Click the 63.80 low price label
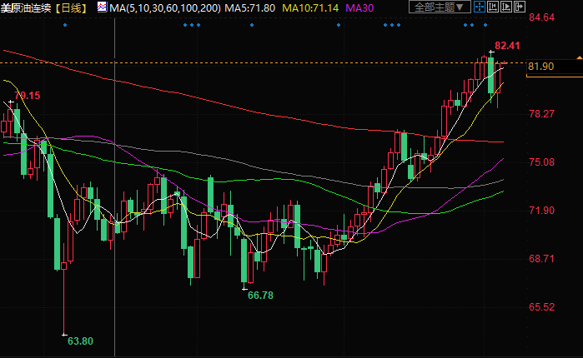Screen dimensions: 583x358 click(80, 340)
